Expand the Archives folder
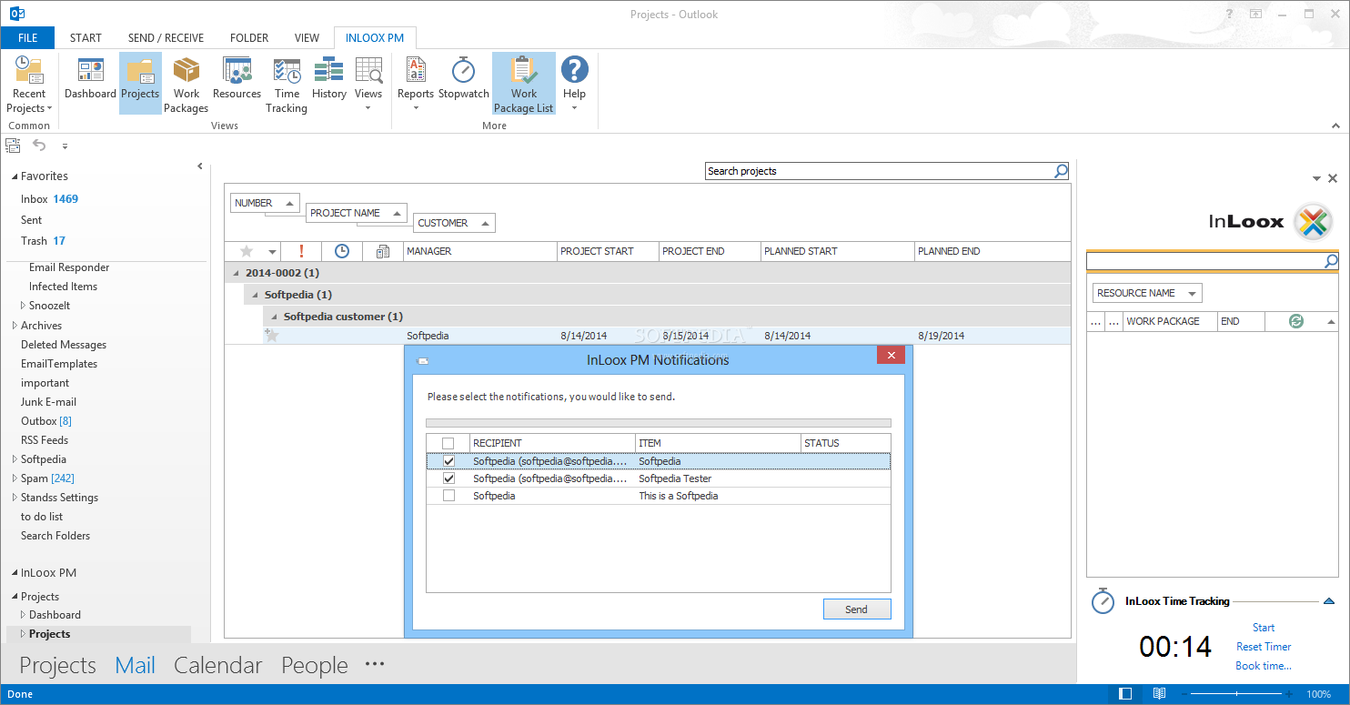 [14, 326]
